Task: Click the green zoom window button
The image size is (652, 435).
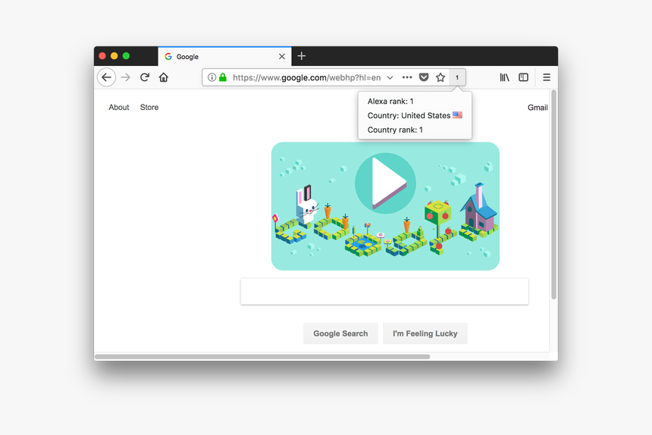Action: point(126,55)
